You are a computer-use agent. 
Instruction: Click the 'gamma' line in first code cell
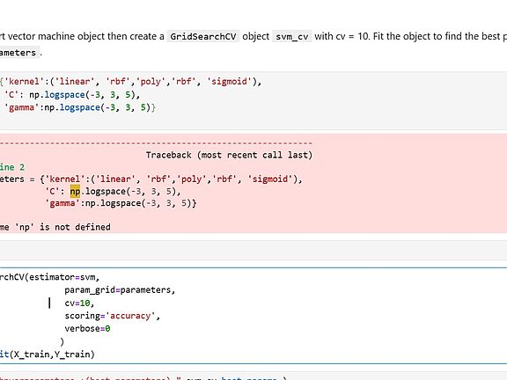(78, 107)
